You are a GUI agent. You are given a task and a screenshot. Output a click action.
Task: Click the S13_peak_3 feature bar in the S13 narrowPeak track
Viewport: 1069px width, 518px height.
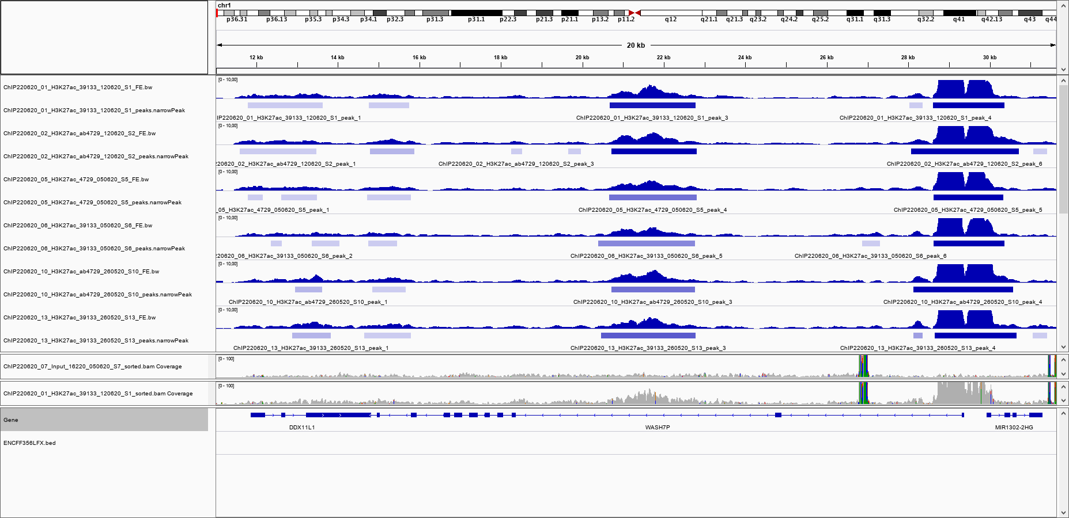pos(648,336)
